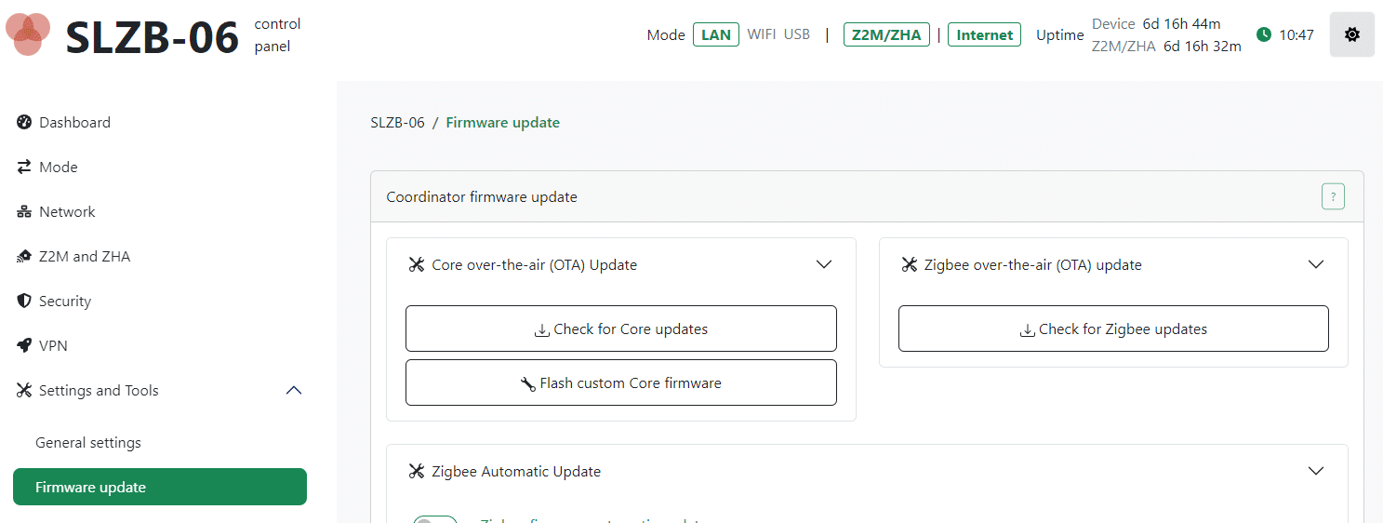Viewport: 1383px width, 523px height.
Task: Collapse Zigbee over-the-air update section
Action: coord(1315,264)
